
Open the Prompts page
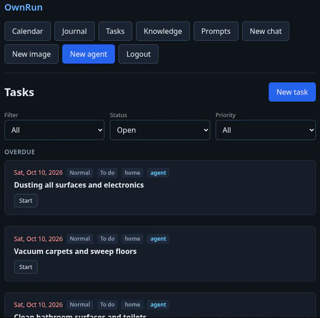(216, 31)
